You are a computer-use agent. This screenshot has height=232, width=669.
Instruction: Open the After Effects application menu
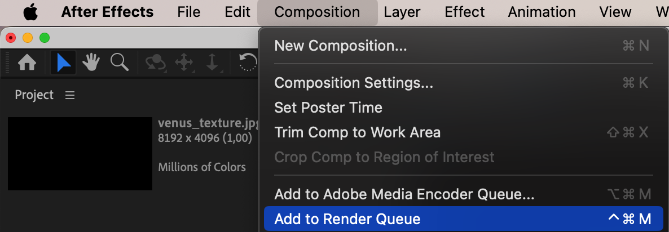pyautogui.click(x=107, y=12)
